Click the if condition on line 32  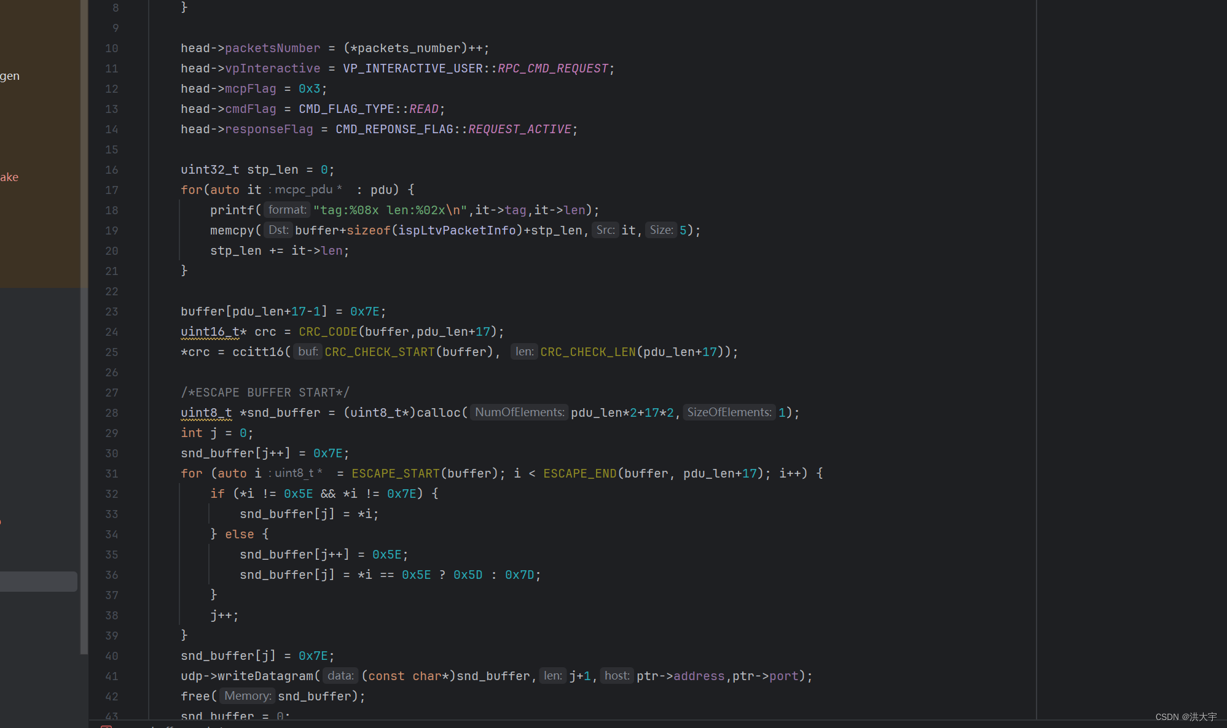pyautogui.click(x=328, y=494)
